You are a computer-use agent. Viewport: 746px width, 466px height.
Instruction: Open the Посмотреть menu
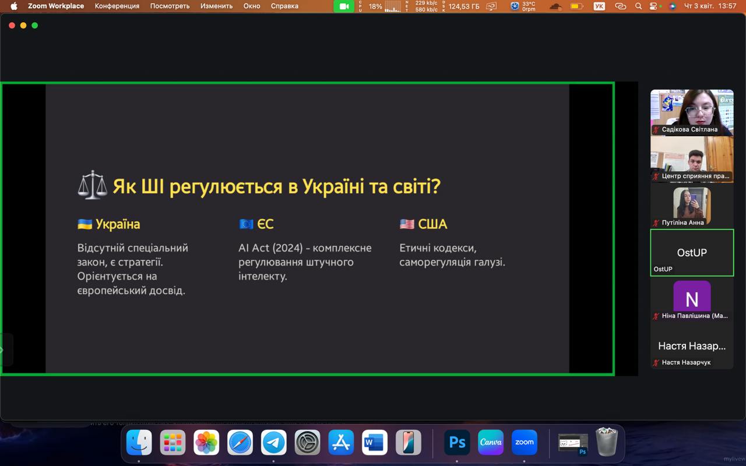click(170, 6)
